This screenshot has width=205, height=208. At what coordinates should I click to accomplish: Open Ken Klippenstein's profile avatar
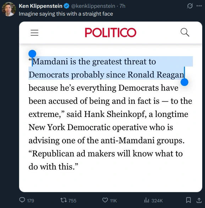[x=9, y=9]
